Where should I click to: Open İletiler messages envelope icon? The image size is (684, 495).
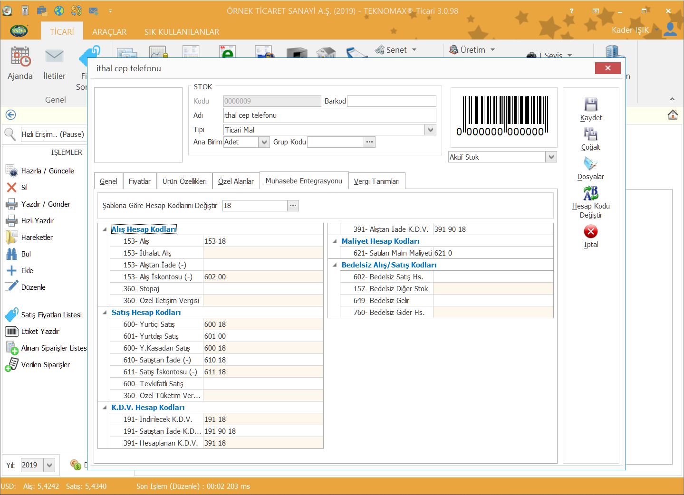pos(54,57)
